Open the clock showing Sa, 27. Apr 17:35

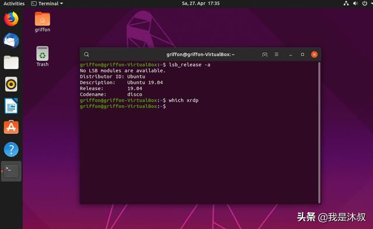(x=200, y=4)
